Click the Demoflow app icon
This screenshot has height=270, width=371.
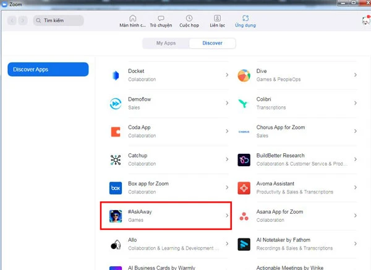tap(116, 103)
